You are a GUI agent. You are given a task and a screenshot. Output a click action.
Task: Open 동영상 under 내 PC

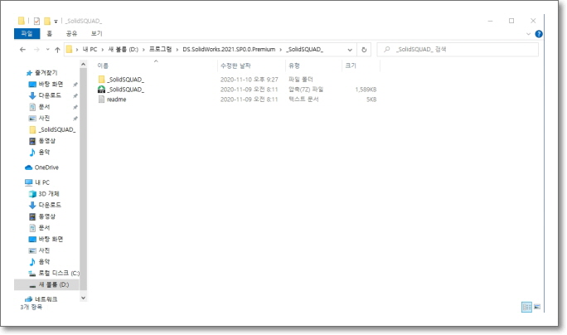[x=42, y=216]
